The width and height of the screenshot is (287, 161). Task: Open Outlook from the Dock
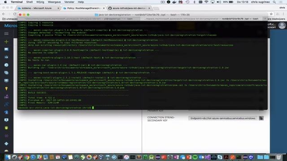(201, 157)
